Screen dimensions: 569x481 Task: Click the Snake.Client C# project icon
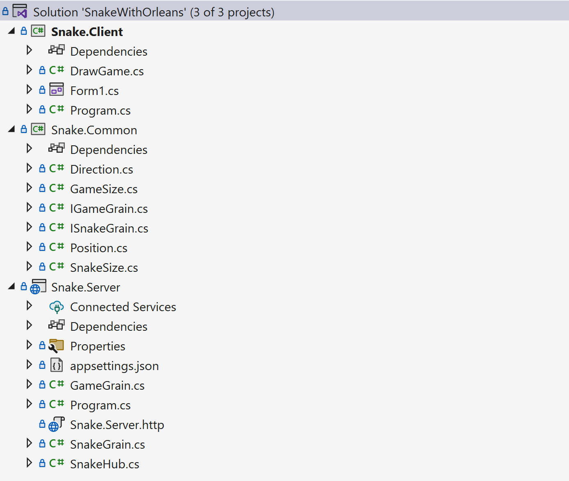[x=38, y=31]
